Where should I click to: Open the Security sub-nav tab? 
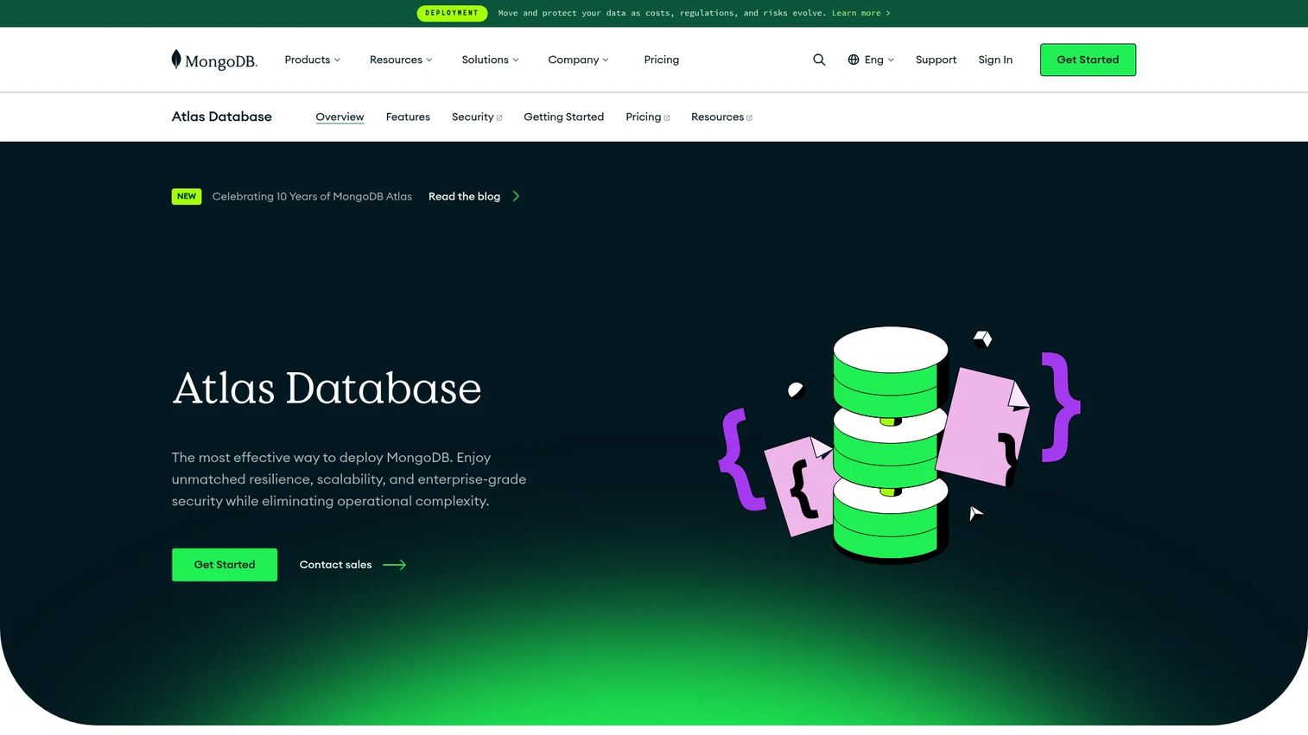pyautogui.click(x=477, y=117)
